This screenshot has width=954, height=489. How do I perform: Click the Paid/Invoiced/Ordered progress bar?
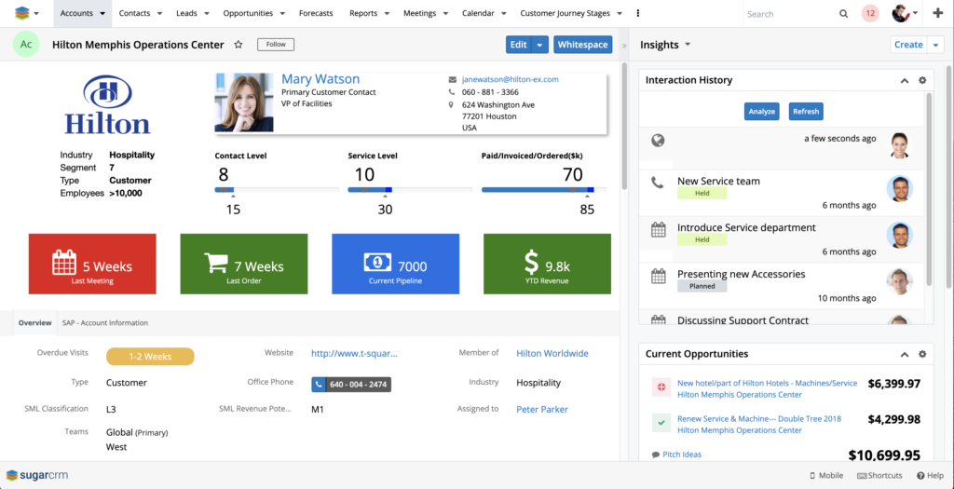(x=543, y=190)
